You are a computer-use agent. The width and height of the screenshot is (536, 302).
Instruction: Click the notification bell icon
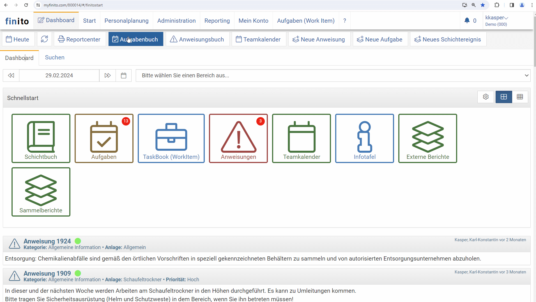[467, 20]
